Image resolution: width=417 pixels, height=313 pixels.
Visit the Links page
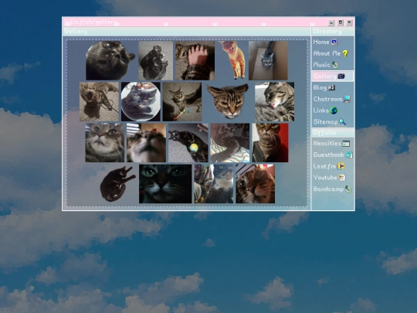pos(321,111)
